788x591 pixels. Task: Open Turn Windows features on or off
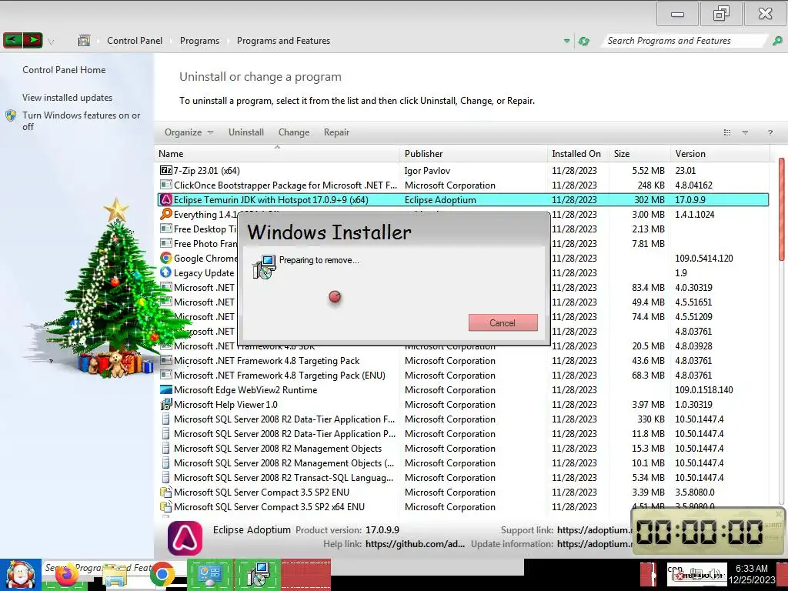click(81, 121)
